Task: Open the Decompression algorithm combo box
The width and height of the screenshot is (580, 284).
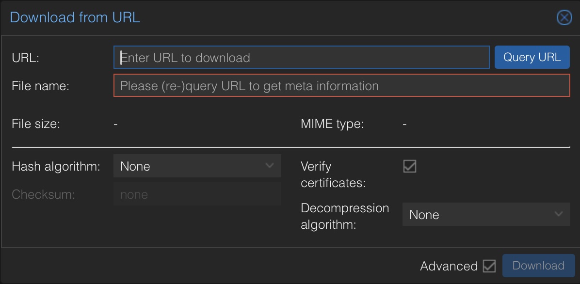Action: coord(479,215)
